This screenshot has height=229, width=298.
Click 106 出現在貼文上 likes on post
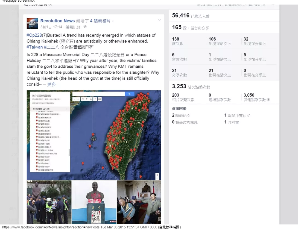[x=220, y=41]
